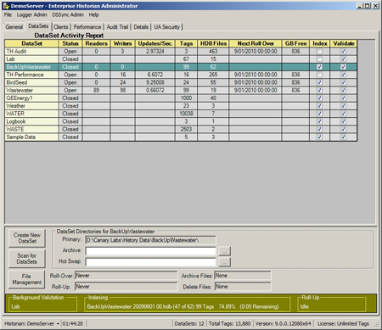Browse for Archive directory
Image resolution: width=382 pixels, height=330 pixels.
(225, 251)
